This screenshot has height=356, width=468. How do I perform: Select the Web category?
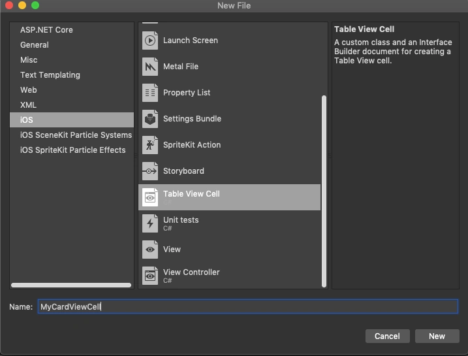[x=72, y=90]
